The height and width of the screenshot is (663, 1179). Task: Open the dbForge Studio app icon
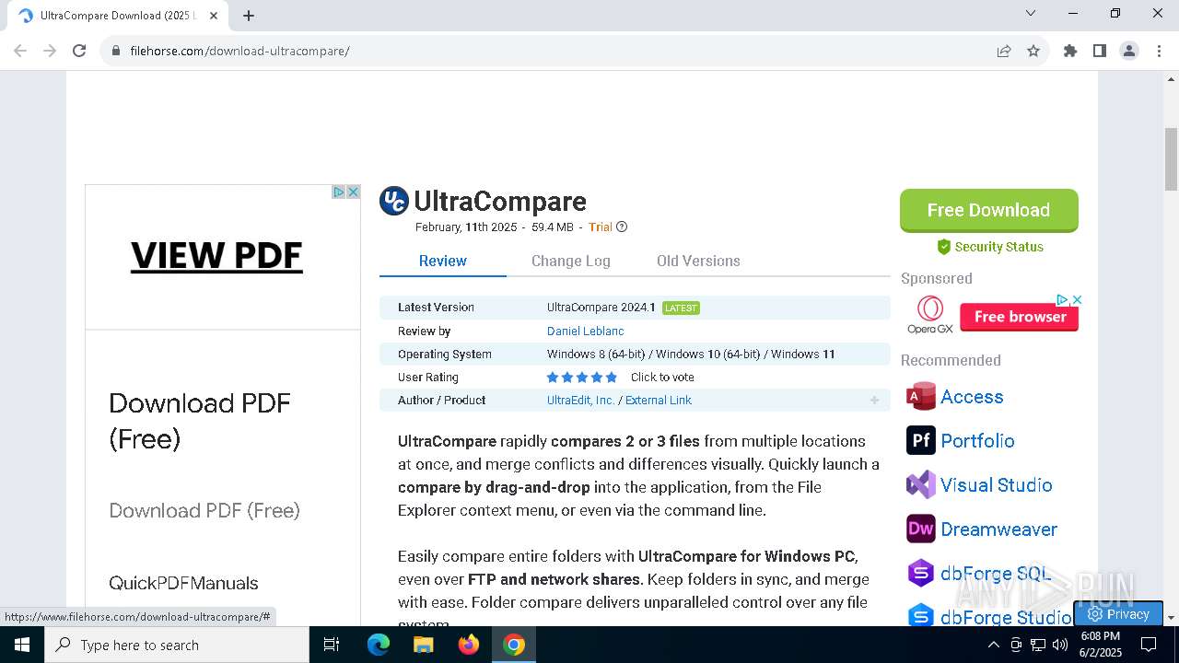pos(921,615)
